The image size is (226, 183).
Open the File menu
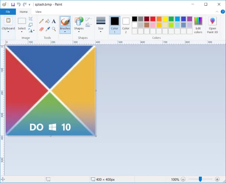coord(8,12)
